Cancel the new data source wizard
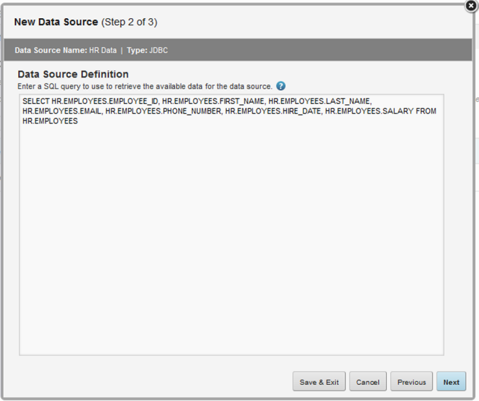 368,381
